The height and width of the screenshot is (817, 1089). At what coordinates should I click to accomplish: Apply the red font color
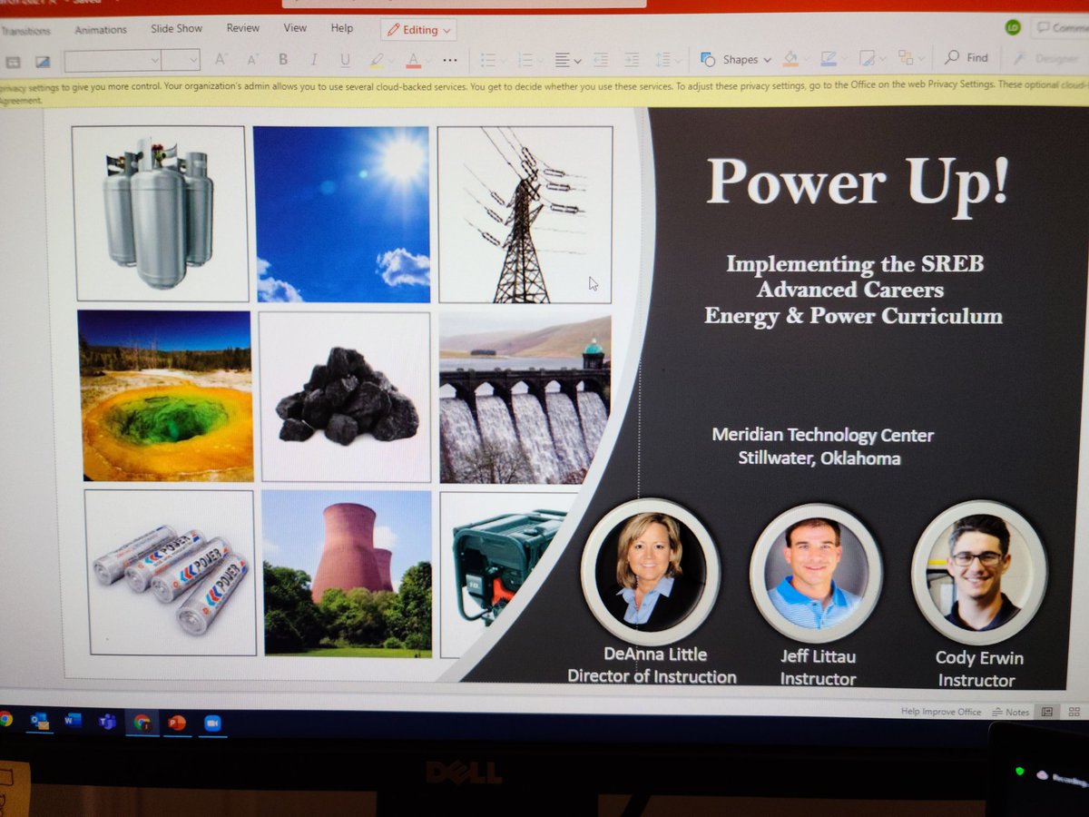pyautogui.click(x=413, y=61)
